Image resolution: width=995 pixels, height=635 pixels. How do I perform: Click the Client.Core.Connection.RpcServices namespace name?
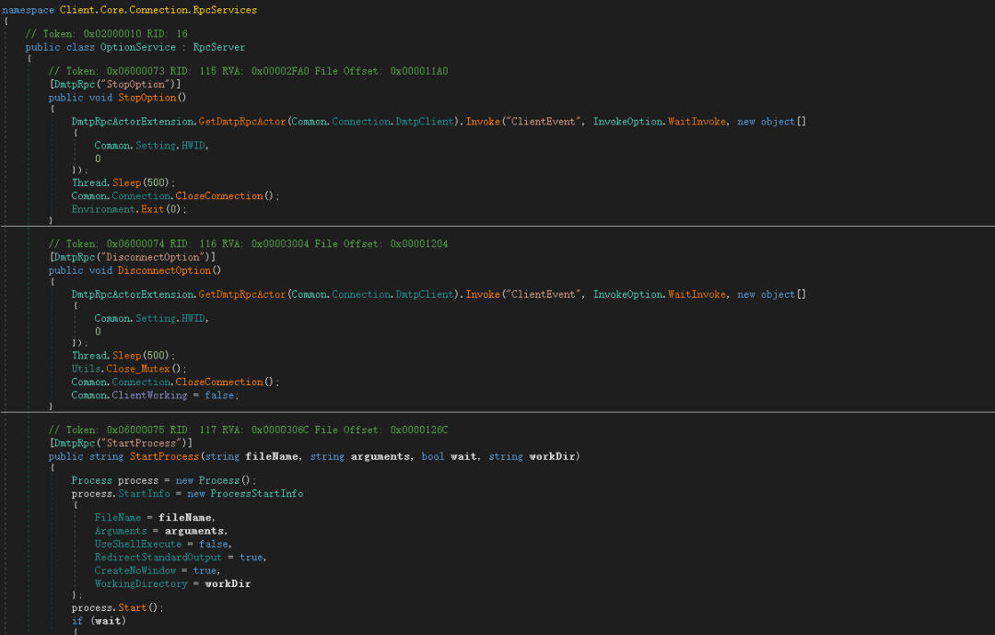coord(158,10)
